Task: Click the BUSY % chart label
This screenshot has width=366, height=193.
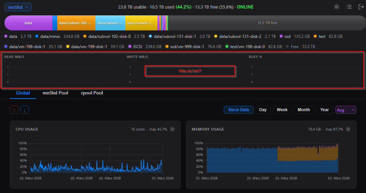Action: tap(255, 57)
